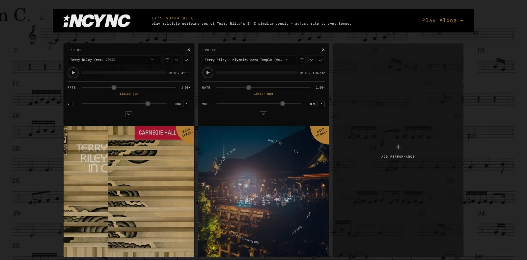Image resolution: width=527 pixels, height=260 pixels.
Task: Click the CH 01 rate slider handle
Action: [x=114, y=88]
